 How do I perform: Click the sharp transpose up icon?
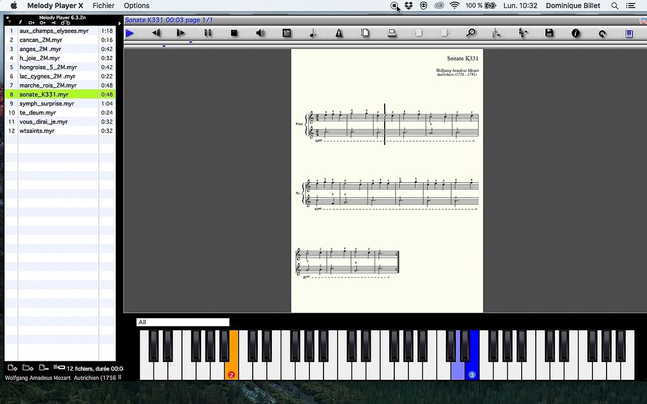523,33
